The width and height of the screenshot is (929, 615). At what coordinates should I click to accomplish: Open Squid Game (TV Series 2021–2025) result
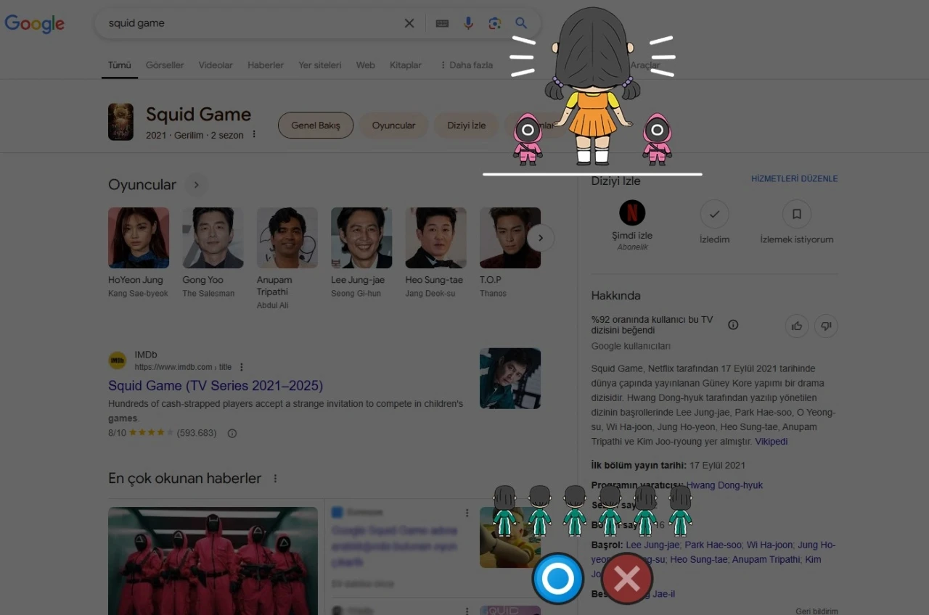click(x=216, y=386)
